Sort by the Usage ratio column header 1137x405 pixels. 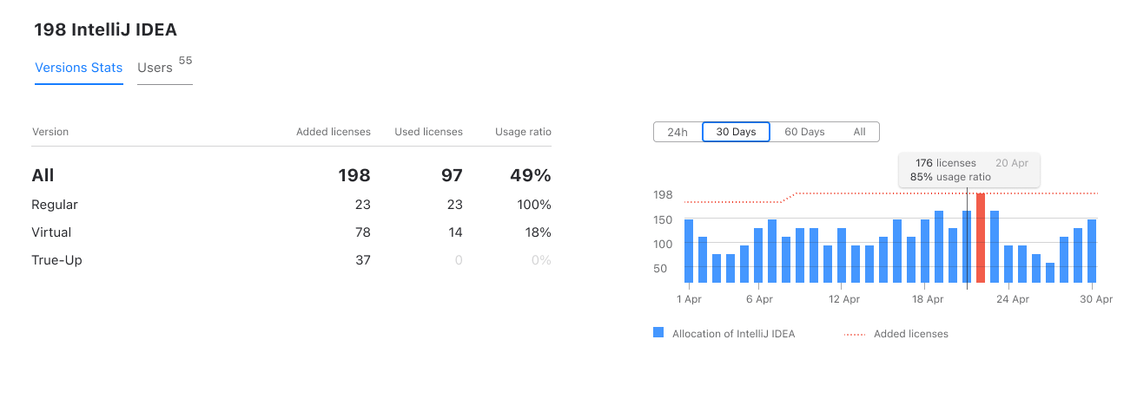(524, 132)
